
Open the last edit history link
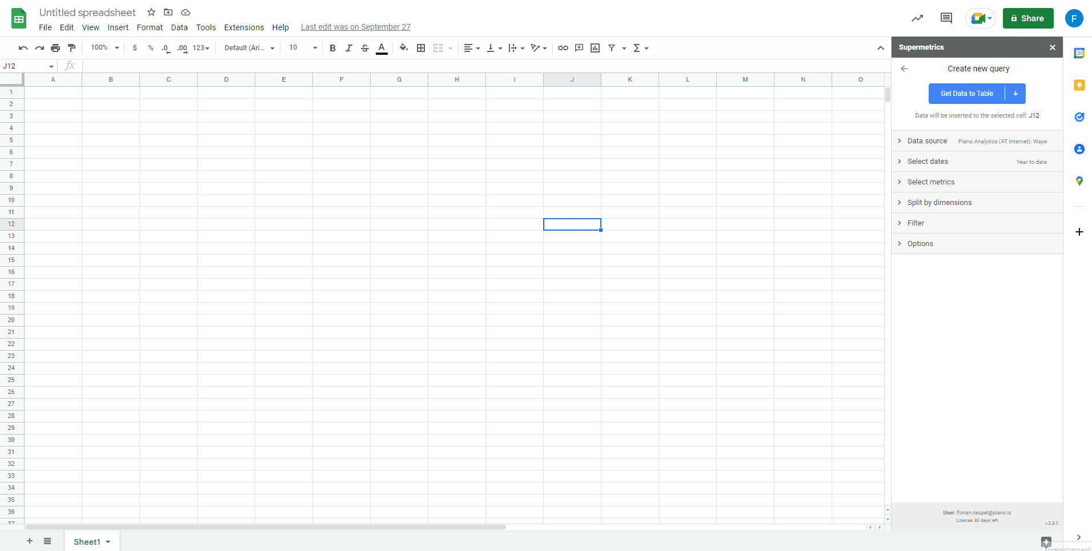pos(355,27)
